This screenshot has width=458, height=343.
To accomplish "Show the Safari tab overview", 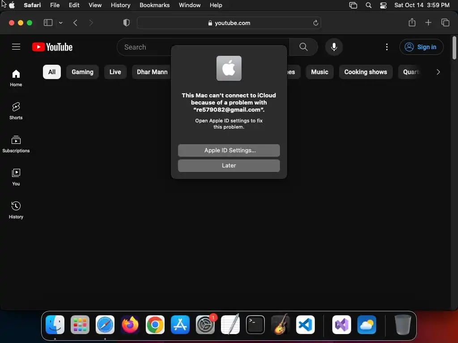I will pos(445,22).
